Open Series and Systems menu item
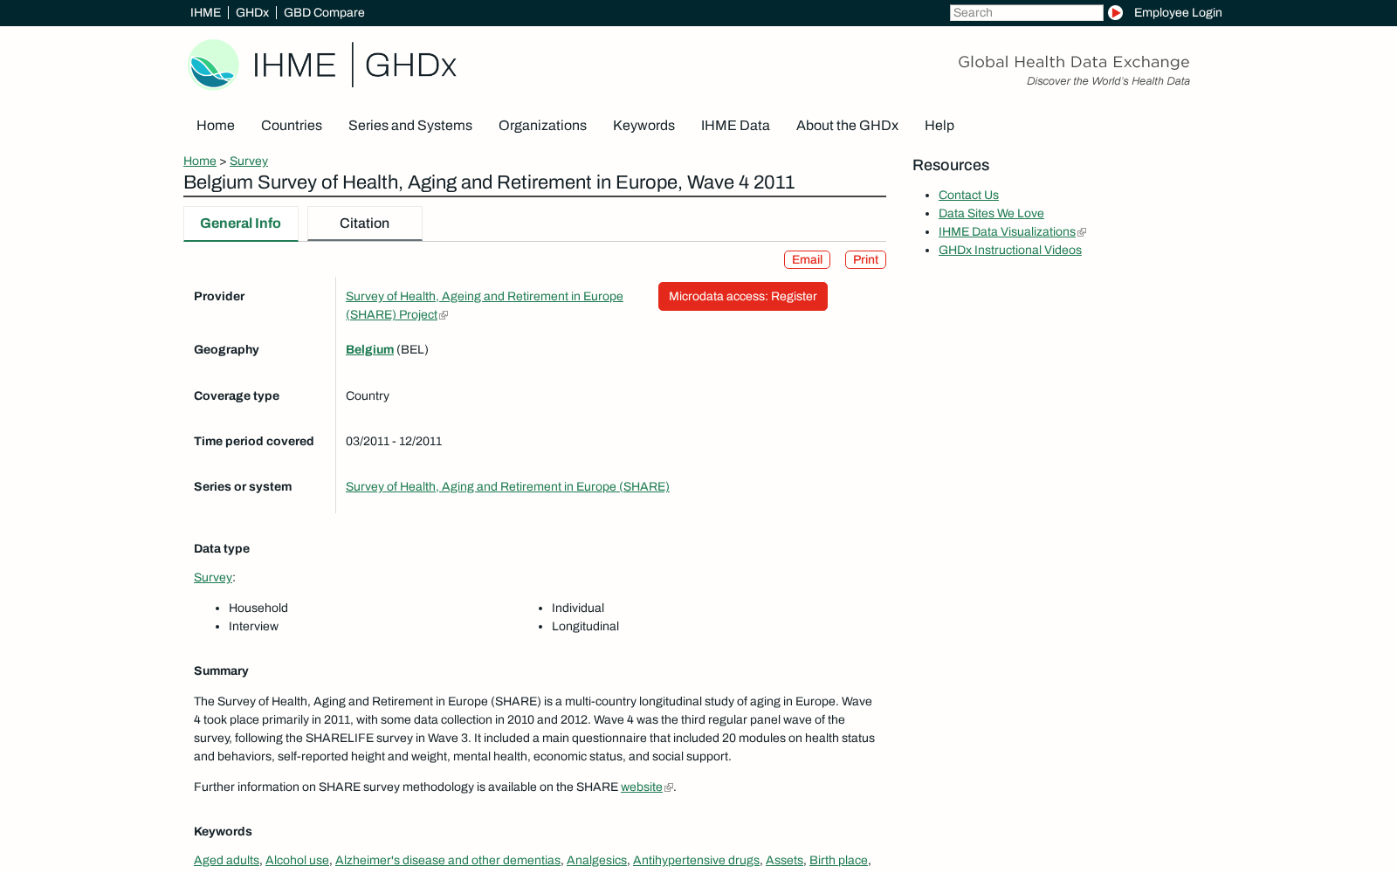Image resolution: width=1397 pixels, height=873 pixels. tap(410, 126)
